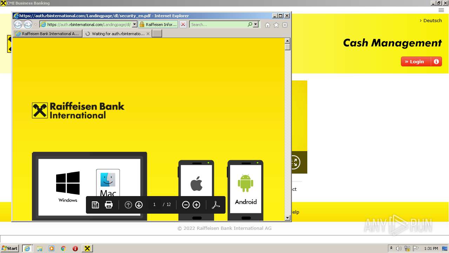This screenshot has height=253, width=449.
Task: Open the media player taskbar icon
Action: tap(52, 248)
